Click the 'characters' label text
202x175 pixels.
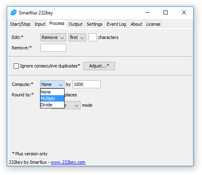coord(108,37)
